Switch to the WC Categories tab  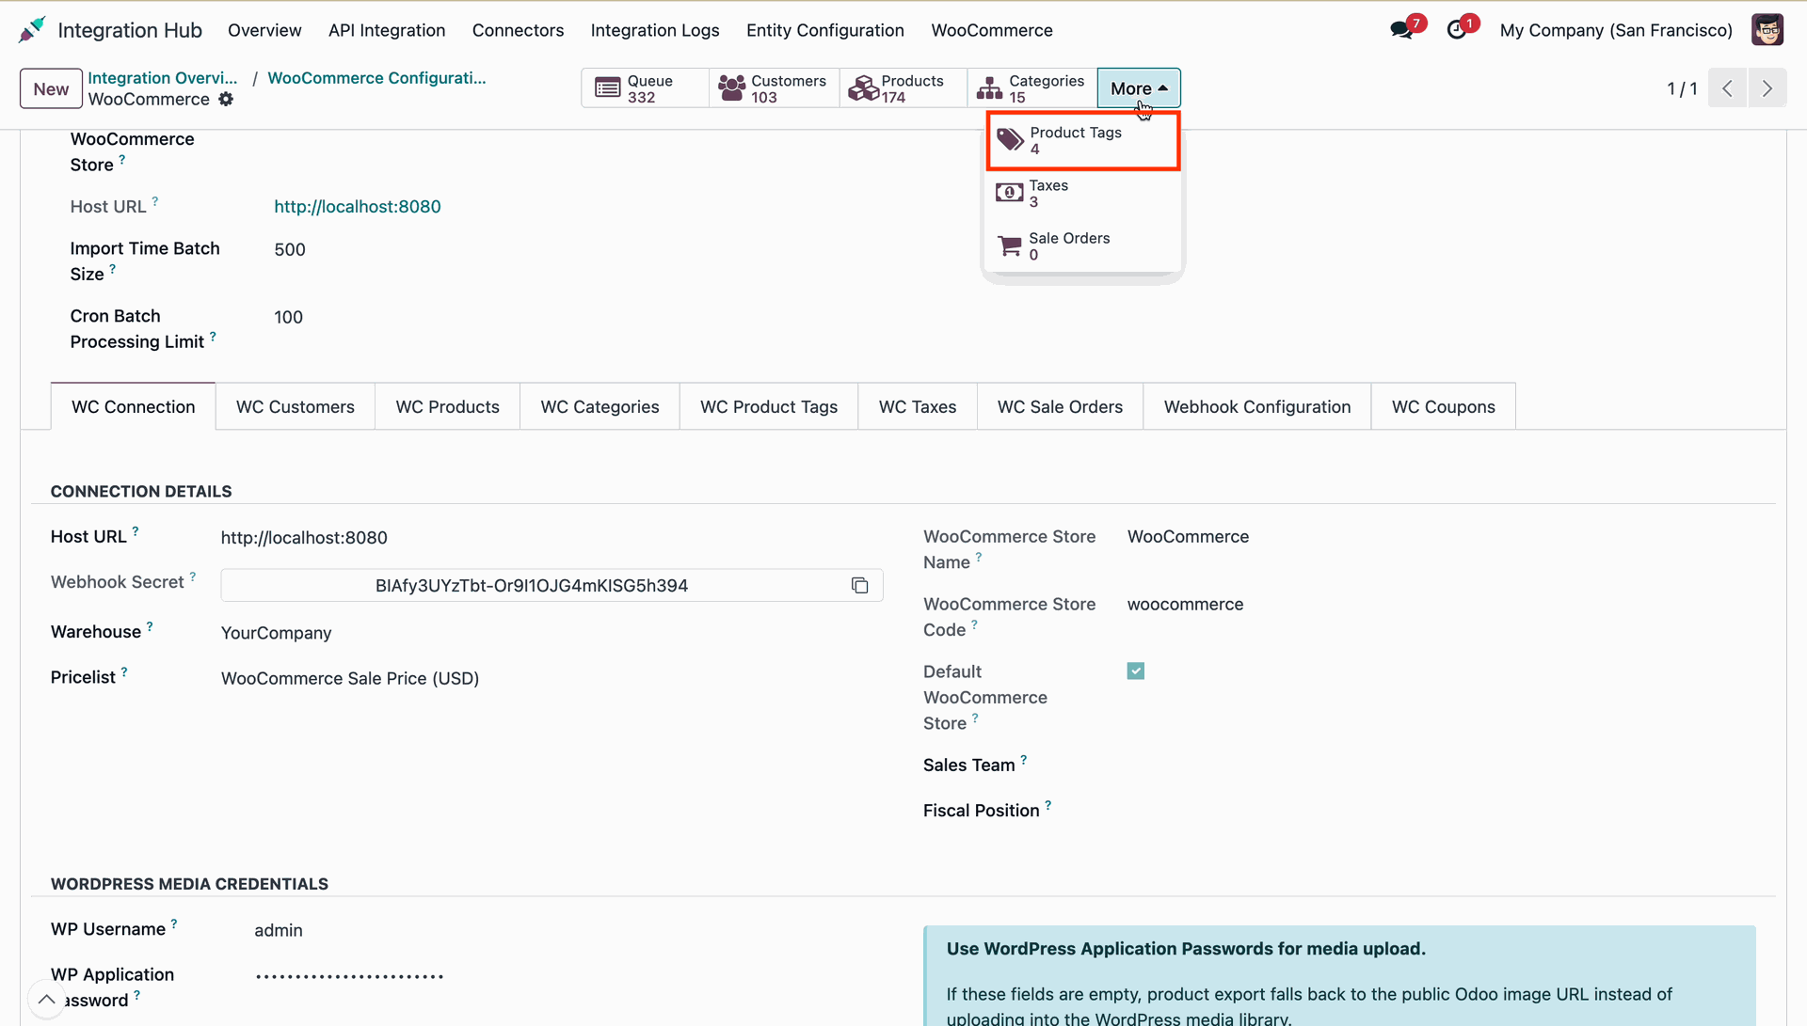600,407
